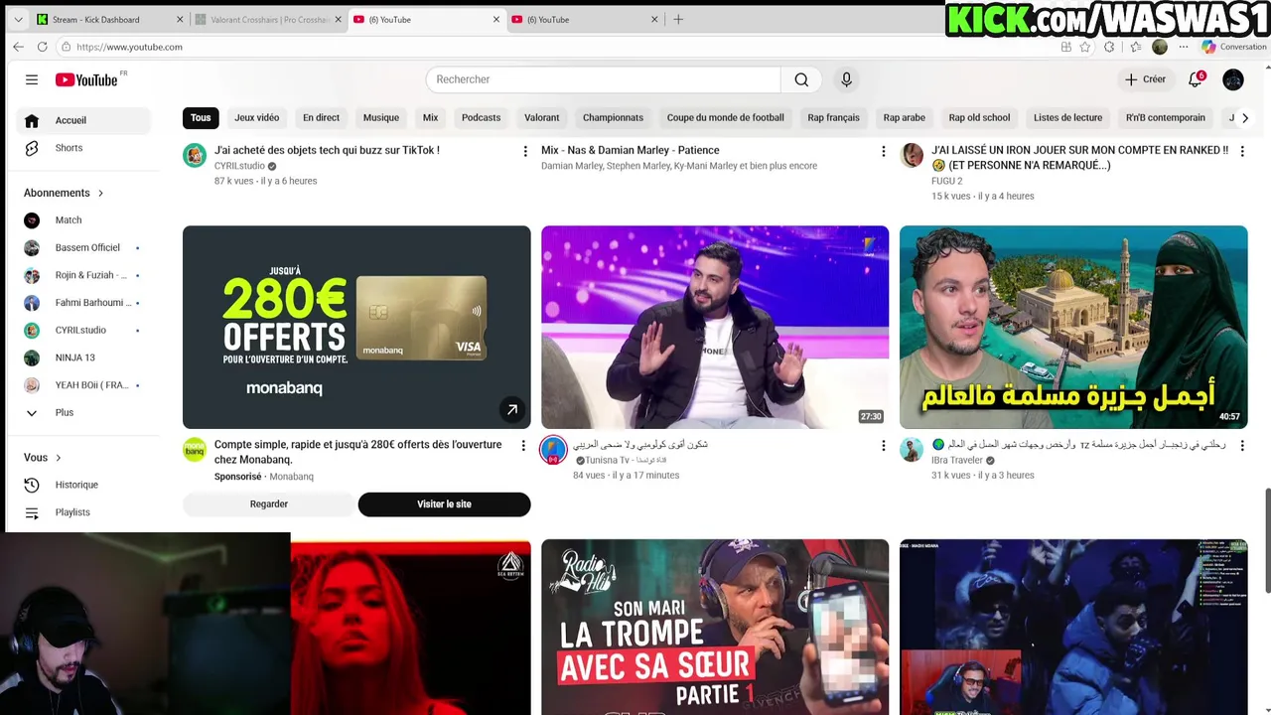This screenshot has width=1271, height=715.
Task: Open options for Mix Nas & Damian Marley
Action: (x=883, y=151)
